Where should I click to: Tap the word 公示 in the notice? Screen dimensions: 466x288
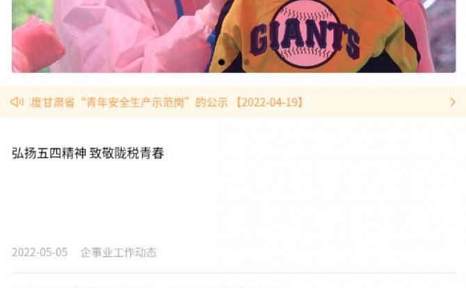[217, 103]
